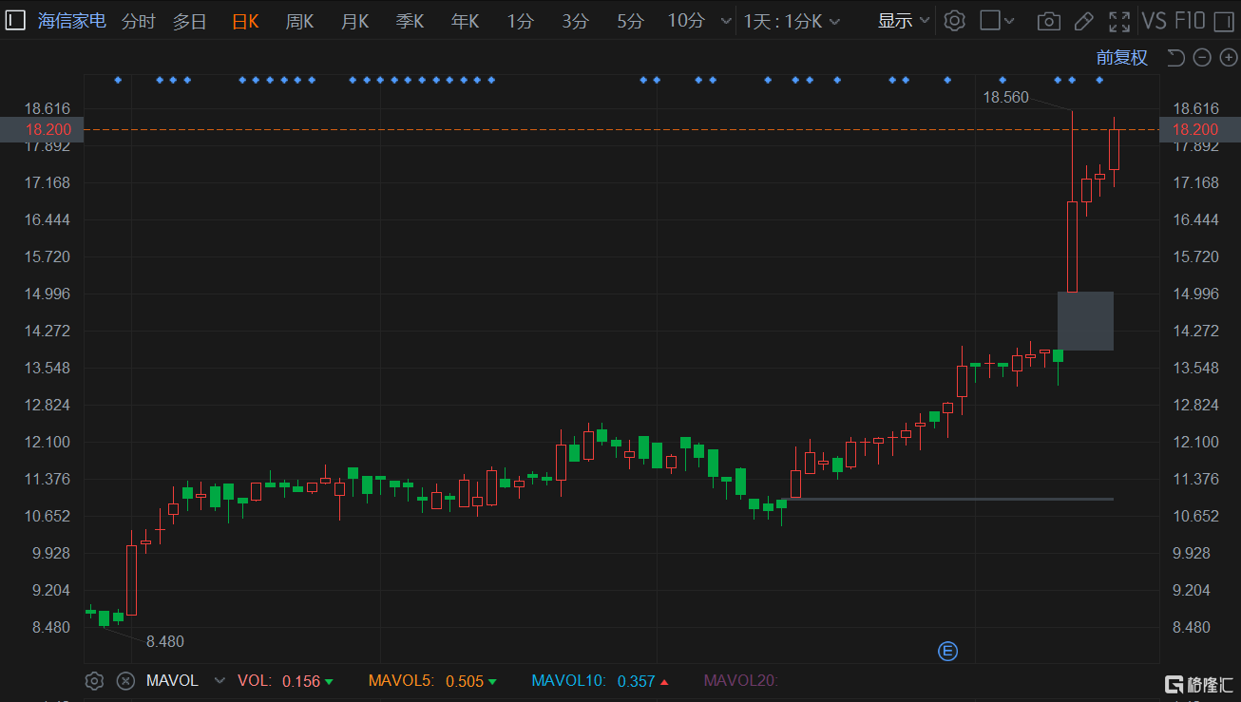Expand the window layout square dropdown
Screen dimensions: 1241x702
coord(998,21)
